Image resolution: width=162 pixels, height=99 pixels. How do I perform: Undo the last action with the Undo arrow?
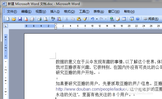coord(92,19)
